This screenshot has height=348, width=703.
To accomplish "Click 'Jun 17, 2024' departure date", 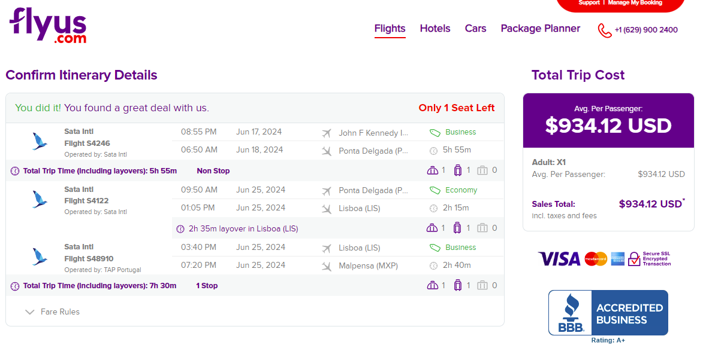I will [259, 132].
